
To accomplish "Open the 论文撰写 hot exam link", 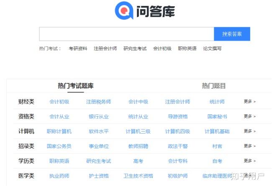I will click(212, 49).
